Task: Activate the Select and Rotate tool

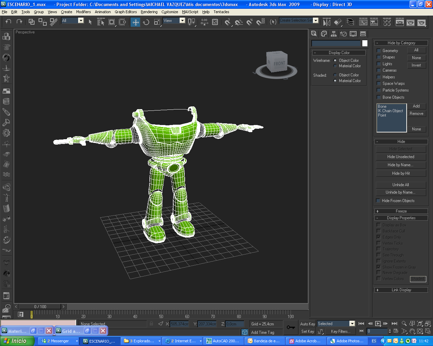Action: coord(146,22)
